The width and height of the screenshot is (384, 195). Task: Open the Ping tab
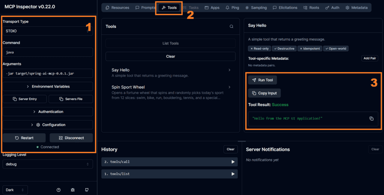click(232, 7)
